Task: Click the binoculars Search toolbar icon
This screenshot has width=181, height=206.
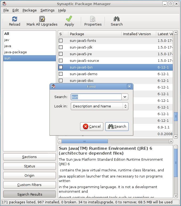Action: pos(117,19)
